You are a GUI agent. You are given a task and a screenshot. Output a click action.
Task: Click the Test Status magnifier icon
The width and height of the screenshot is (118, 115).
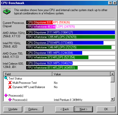coord(6,78)
